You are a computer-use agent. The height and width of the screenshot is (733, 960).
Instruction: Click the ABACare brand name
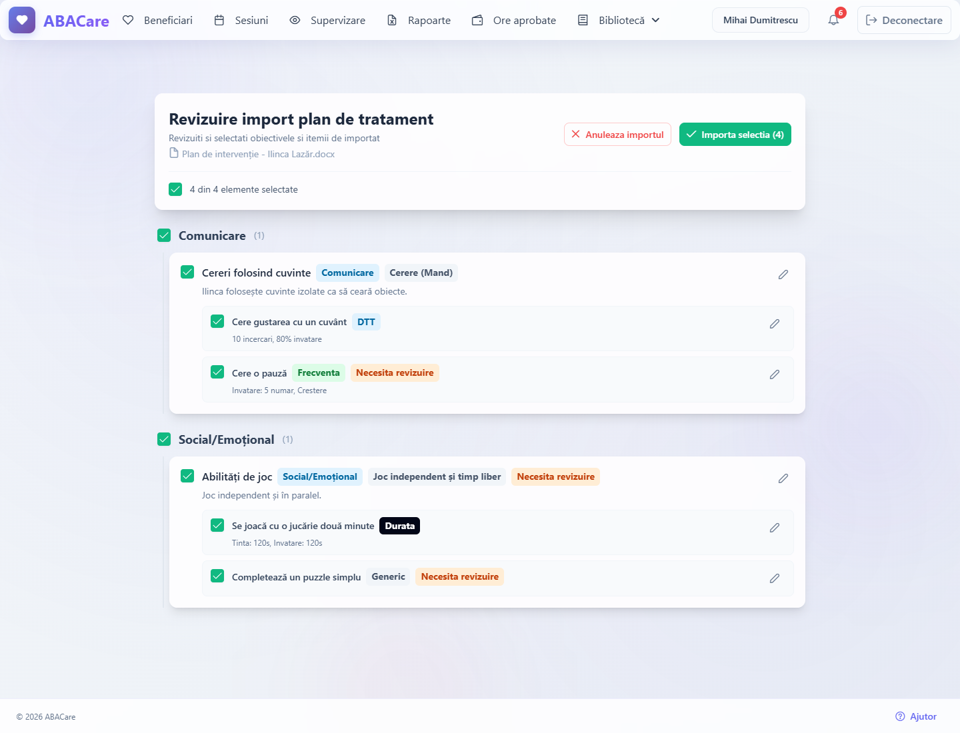click(76, 21)
